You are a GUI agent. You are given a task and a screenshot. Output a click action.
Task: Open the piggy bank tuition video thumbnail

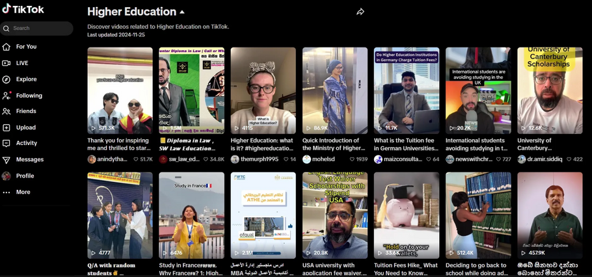[x=407, y=215]
